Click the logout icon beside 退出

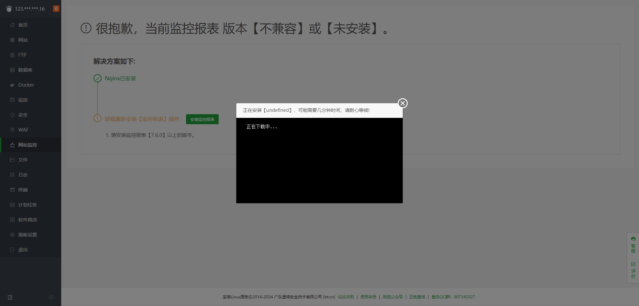12,250
